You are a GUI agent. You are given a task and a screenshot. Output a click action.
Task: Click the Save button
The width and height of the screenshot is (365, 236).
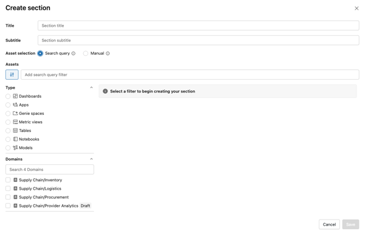pos(350,224)
